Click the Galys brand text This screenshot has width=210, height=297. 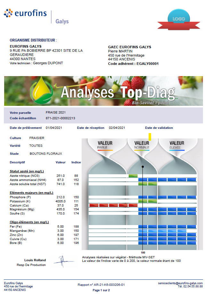click(62, 21)
